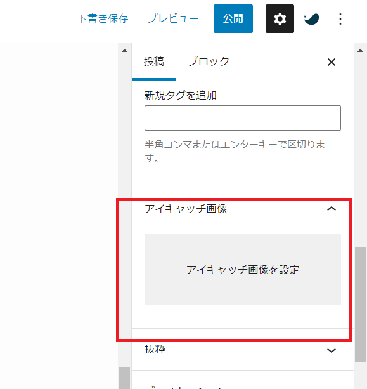
Task: Toggle the settings gear sidebar button
Action: click(x=280, y=18)
